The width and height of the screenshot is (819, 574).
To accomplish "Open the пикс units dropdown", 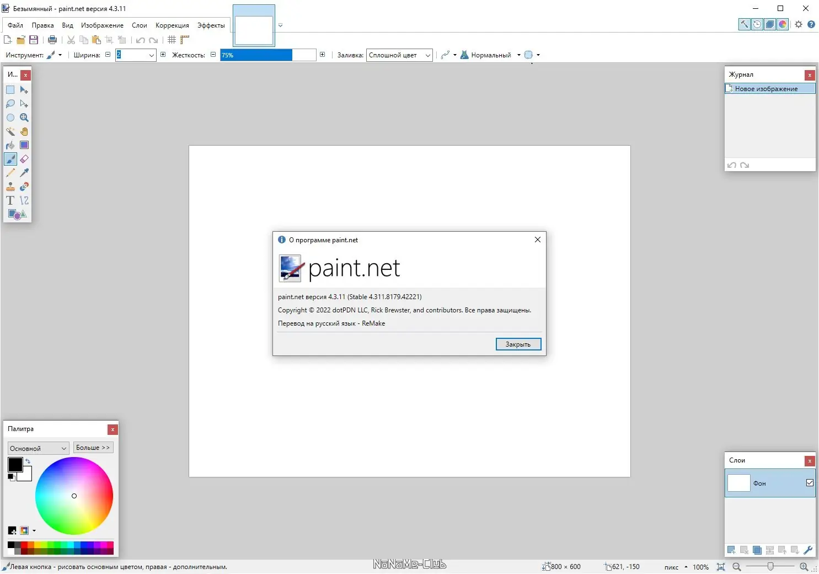I will [676, 567].
